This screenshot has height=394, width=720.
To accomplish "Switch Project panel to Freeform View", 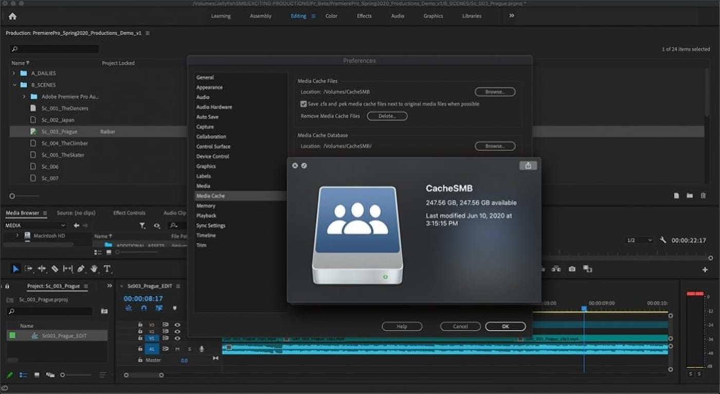I will 50,375.
